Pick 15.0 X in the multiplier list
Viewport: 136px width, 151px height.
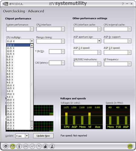(x=18, y=114)
